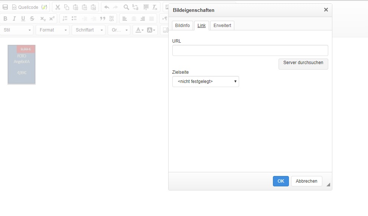Switch to the Bildinfo tab
This screenshot has height=216, width=368.
(x=182, y=26)
